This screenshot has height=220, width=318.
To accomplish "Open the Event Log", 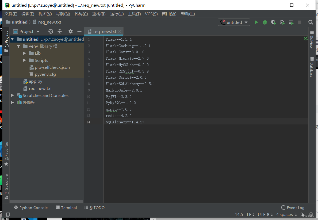I will point(293,208).
